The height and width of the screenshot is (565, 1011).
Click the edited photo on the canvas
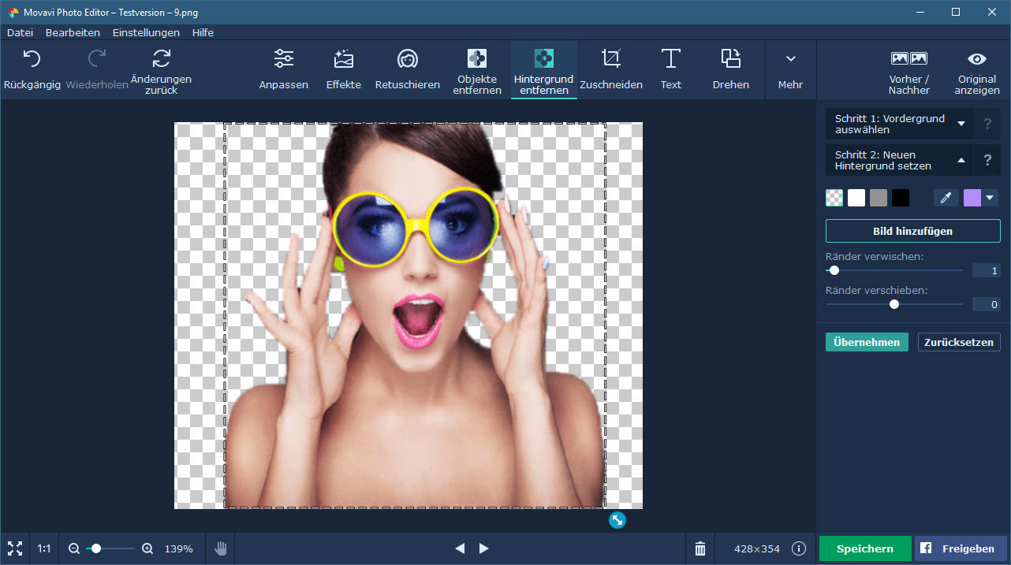pyautogui.click(x=409, y=315)
